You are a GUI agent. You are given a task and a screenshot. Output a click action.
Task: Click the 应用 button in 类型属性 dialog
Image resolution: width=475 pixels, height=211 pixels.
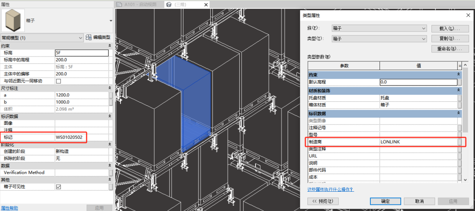453,201
